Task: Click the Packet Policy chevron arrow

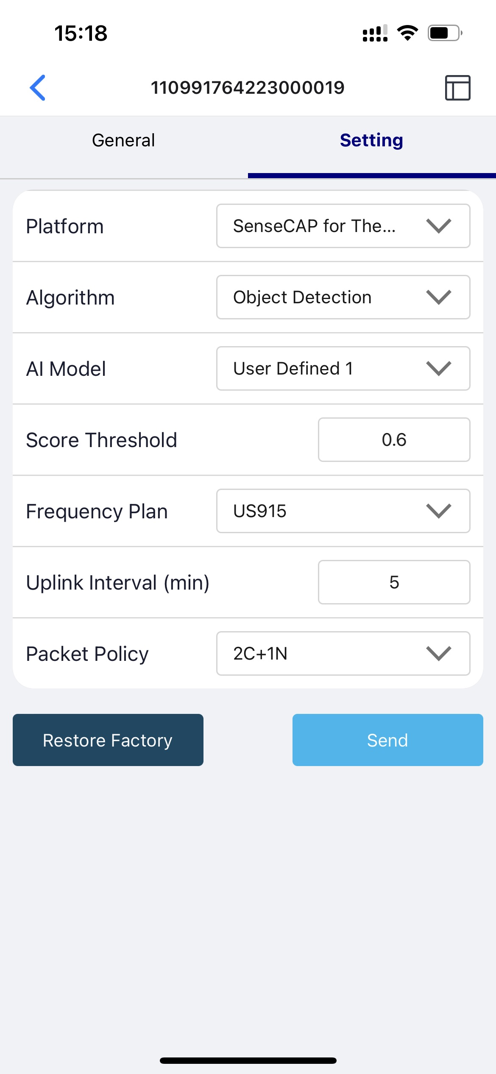Action: click(439, 654)
